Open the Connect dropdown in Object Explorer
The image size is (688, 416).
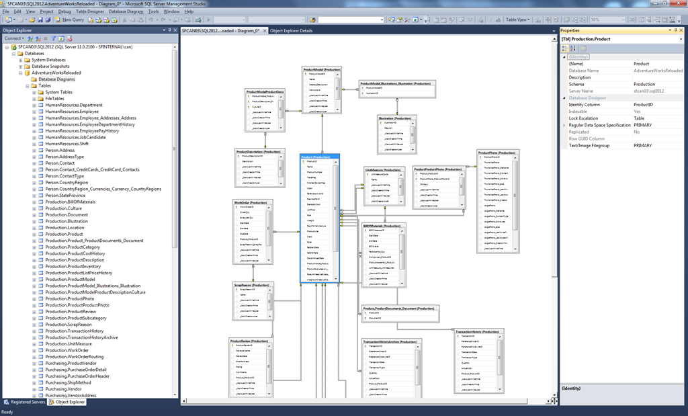[14, 38]
